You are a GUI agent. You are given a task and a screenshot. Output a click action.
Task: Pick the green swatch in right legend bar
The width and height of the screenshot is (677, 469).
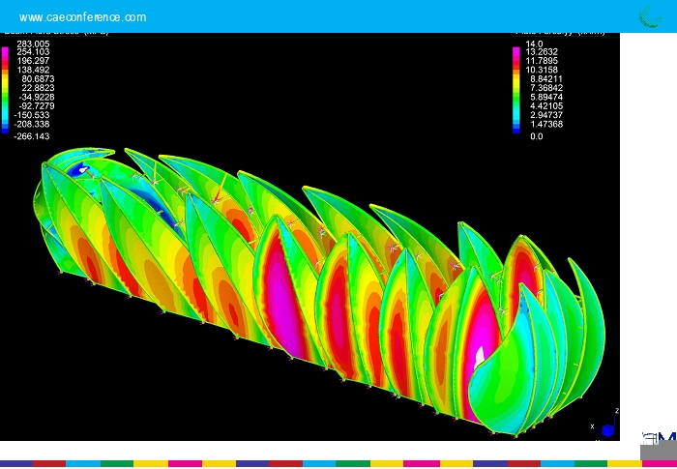[515, 101]
